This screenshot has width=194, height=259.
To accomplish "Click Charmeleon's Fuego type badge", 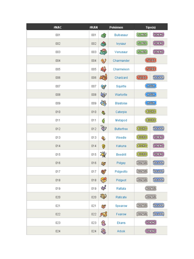I will click(151, 69).
